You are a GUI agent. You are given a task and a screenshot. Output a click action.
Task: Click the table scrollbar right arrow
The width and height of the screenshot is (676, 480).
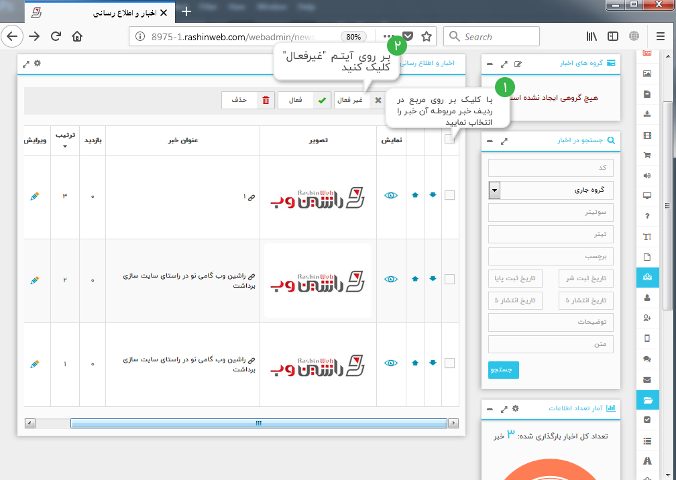tap(453, 423)
